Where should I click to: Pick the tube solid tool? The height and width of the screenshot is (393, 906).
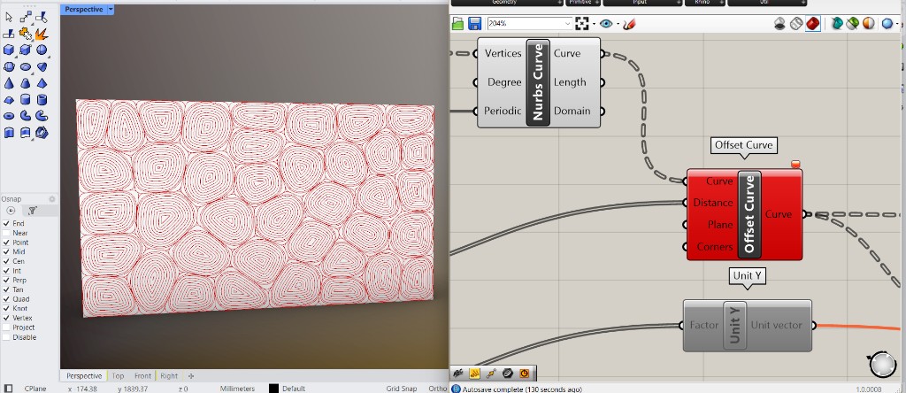pyautogui.click(x=42, y=100)
